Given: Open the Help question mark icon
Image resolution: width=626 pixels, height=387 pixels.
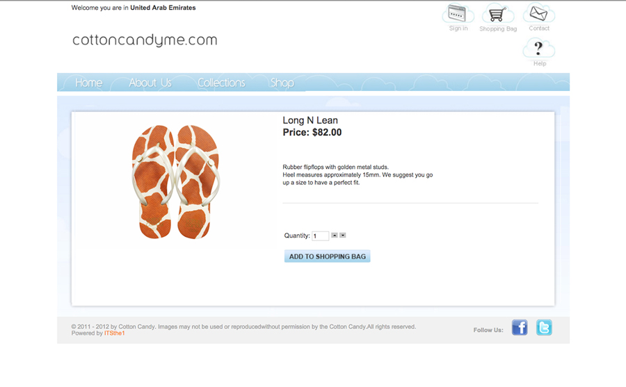Looking at the screenshot, I should tap(539, 49).
